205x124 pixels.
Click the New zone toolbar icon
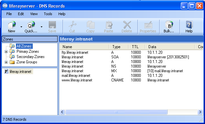12,25
